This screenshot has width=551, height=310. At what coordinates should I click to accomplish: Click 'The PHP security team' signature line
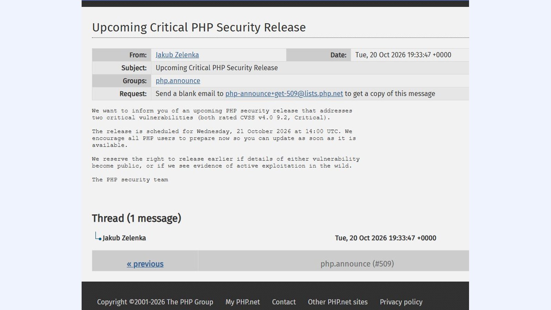[x=130, y=179]
